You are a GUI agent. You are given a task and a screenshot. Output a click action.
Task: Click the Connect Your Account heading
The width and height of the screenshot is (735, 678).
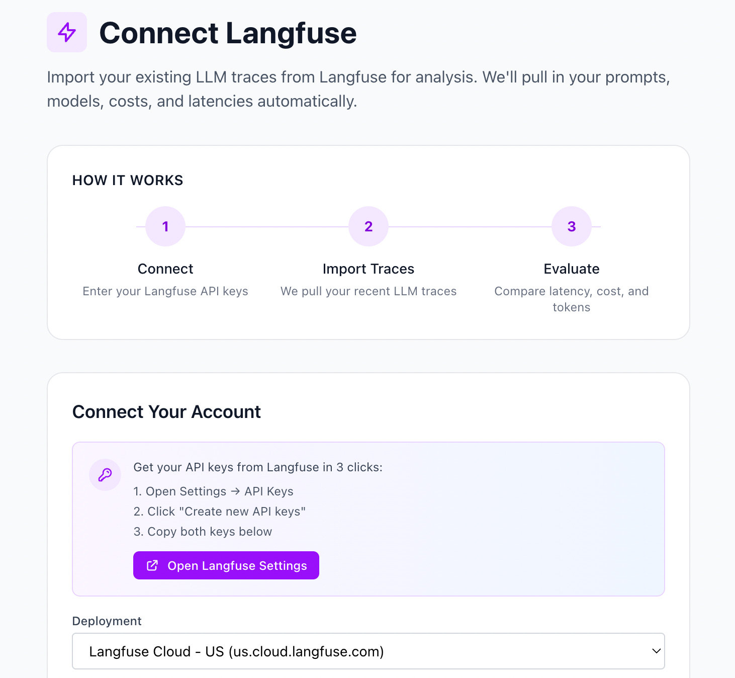tap(166, 412)
